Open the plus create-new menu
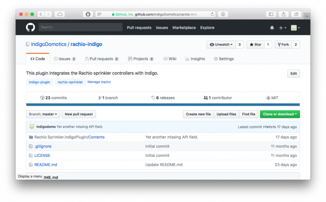Screen dimensions: 326x202 (x=282, y=28)
